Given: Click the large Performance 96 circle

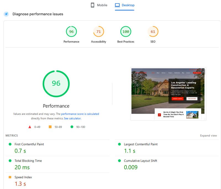Looking at the screenshot, I should click(x=56, y=83).
